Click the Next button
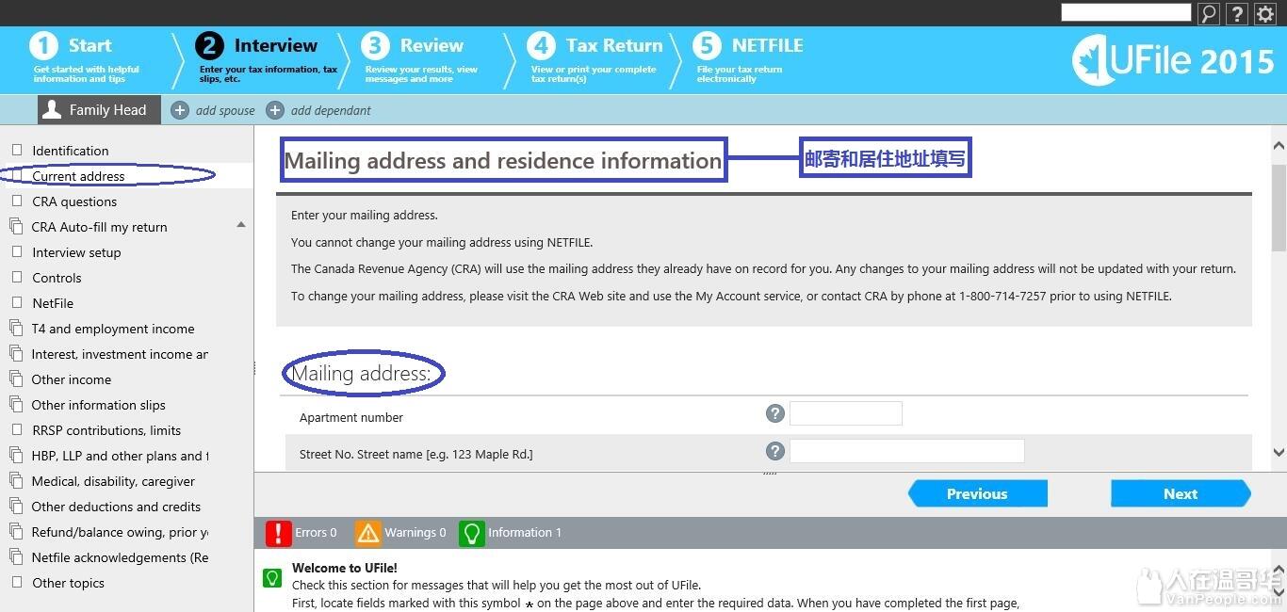Image resolution: width=1287 pixels, height=612 pixels. click(1181, 493)
